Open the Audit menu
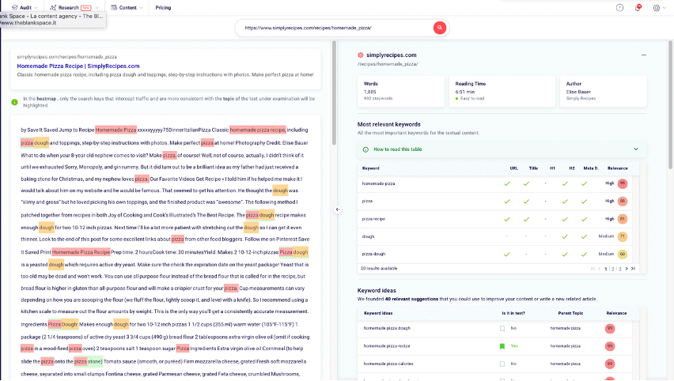674x381 pixels. click(x=25, y=8)
